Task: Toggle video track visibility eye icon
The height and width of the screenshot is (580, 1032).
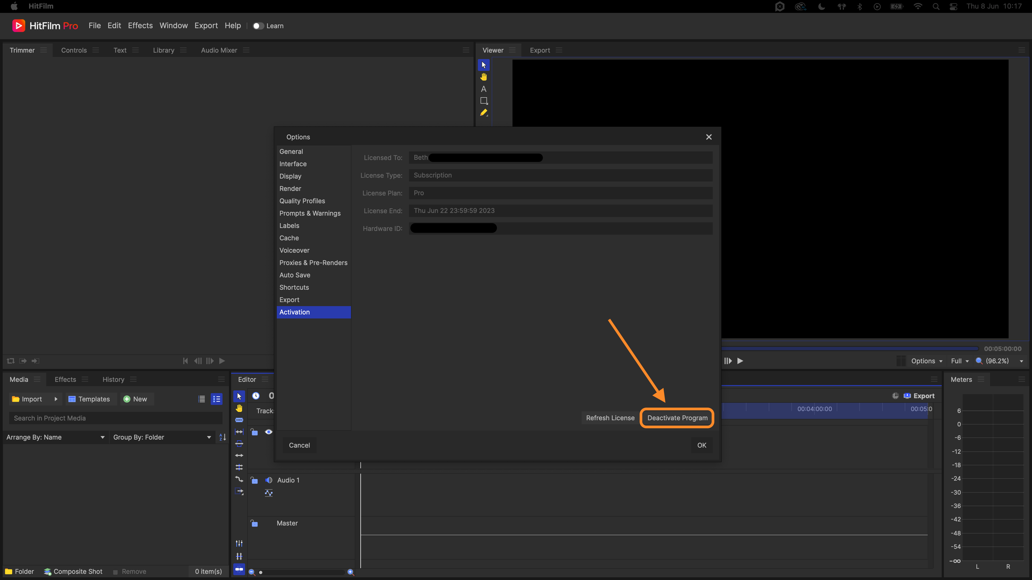Action: point(269,432)
